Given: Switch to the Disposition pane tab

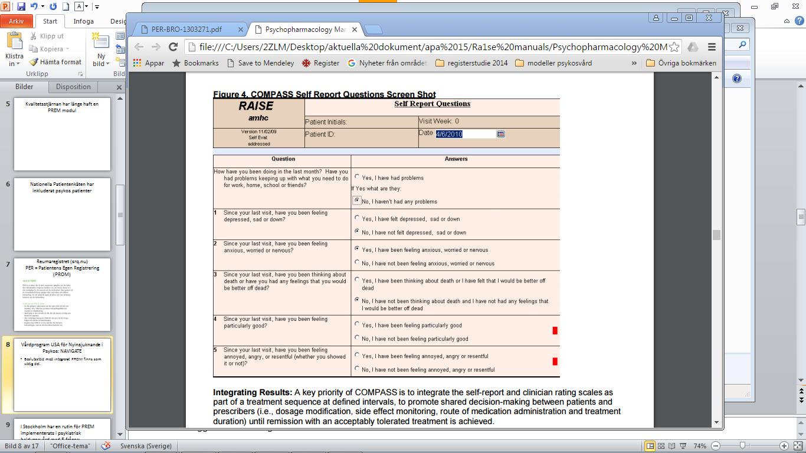Looking at the screenshot, I should tap(73, 87).
